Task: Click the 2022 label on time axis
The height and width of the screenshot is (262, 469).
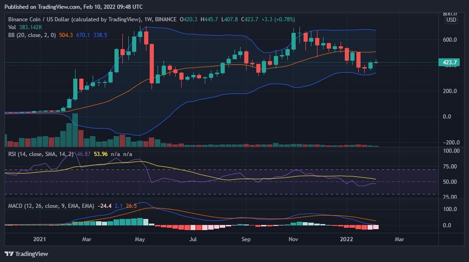Action: (347, 239)
